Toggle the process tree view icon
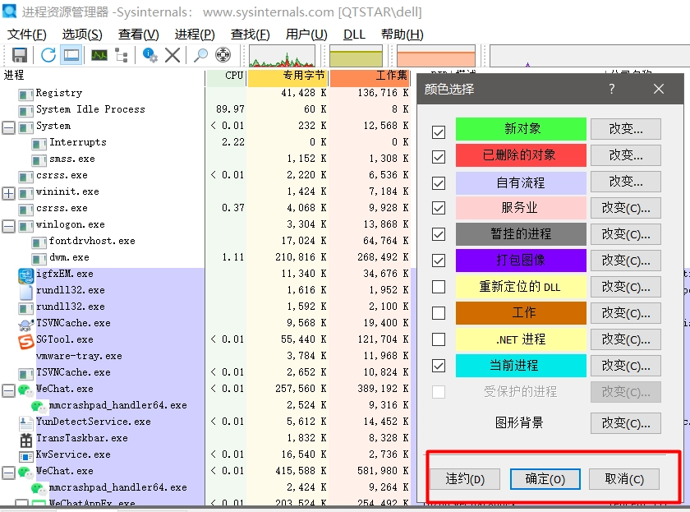Image resolution: width=690 pixels, height=512 pixels. [122, 55]
